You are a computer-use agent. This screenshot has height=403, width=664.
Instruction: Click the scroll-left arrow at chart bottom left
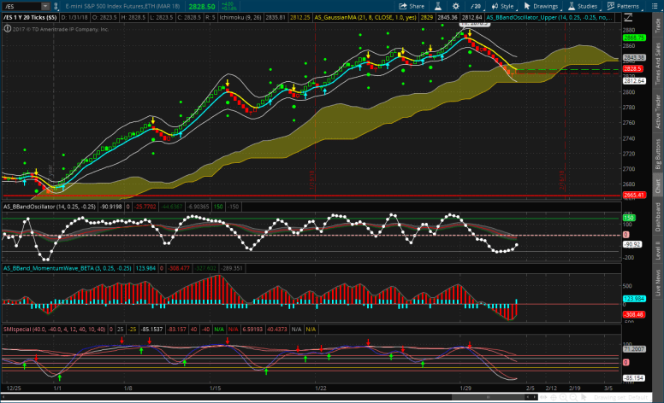click(x=4, y=398)
